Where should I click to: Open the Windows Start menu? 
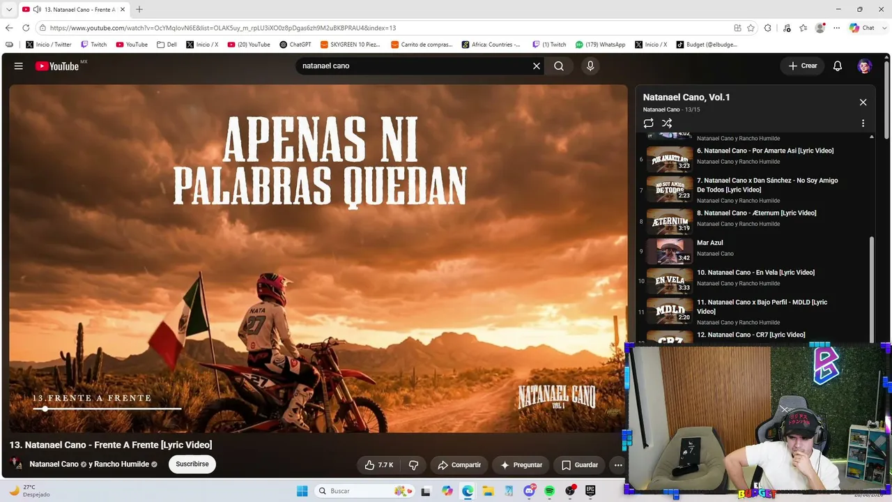(302, 491)
